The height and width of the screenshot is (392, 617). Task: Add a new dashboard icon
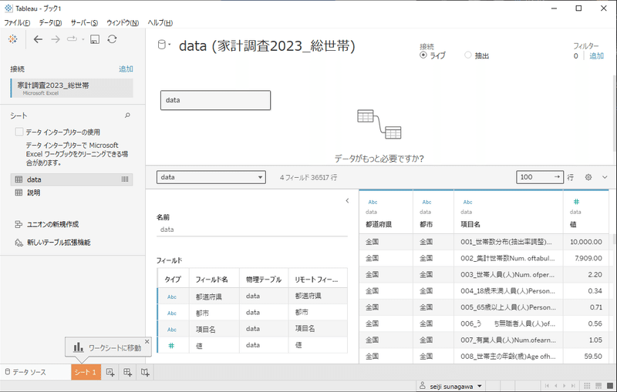127,372
